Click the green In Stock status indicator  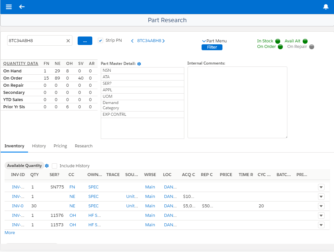(x=278, y=41)
